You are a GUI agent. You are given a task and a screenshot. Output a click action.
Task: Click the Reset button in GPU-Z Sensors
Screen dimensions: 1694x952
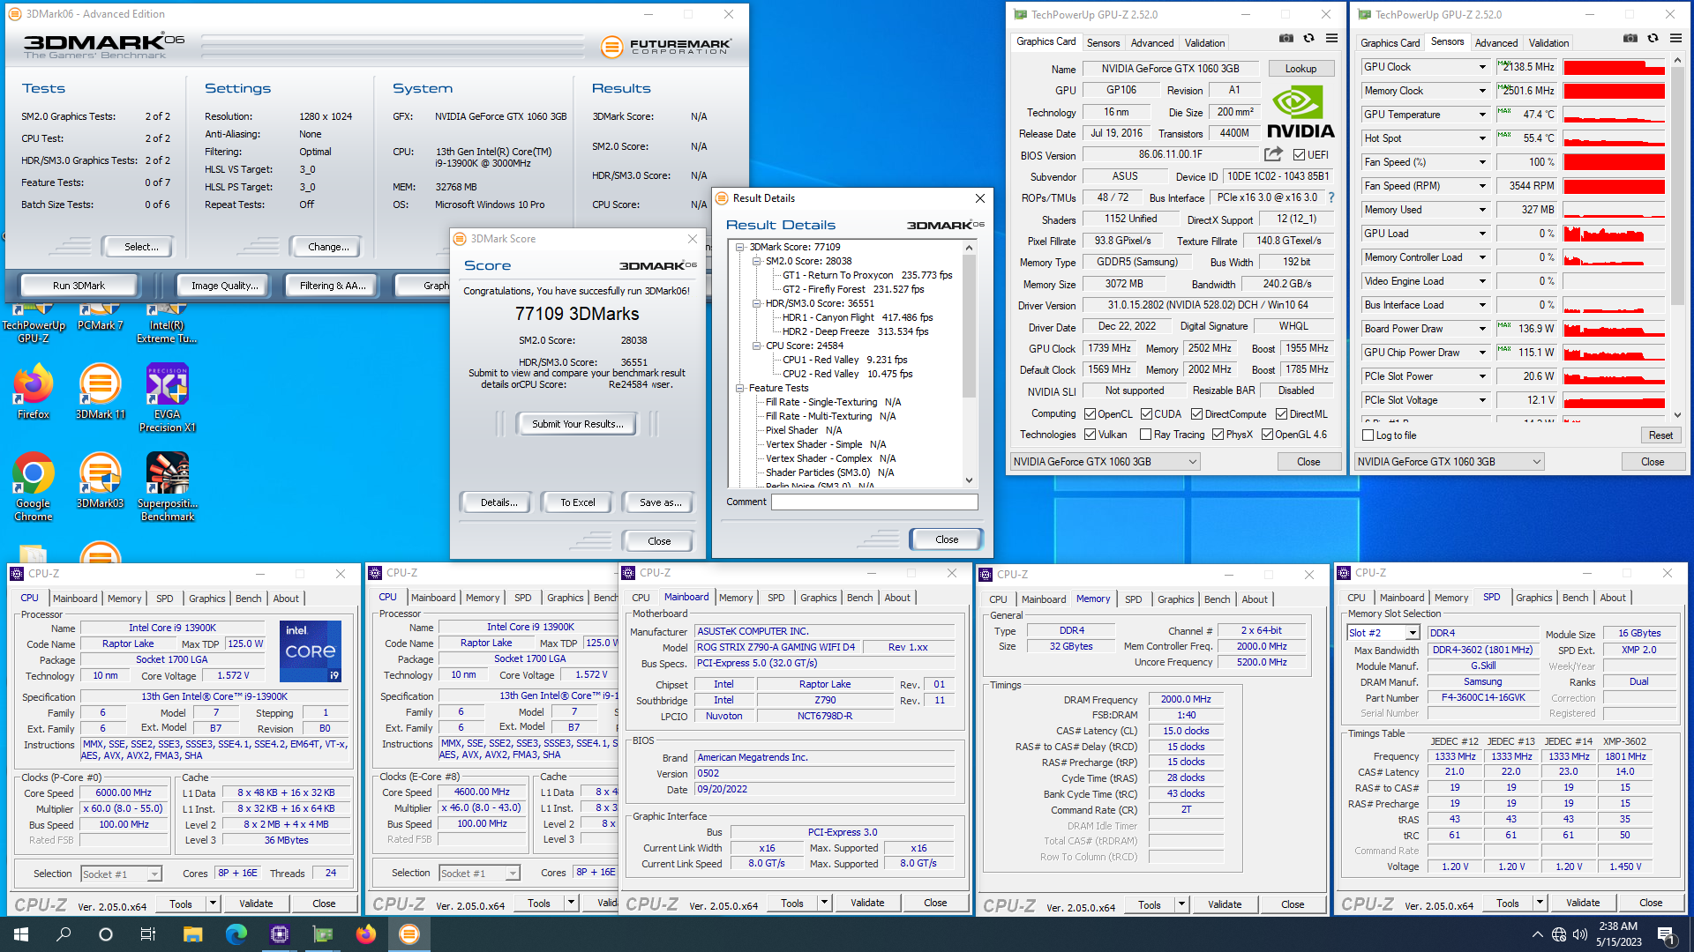(1660, 435)
